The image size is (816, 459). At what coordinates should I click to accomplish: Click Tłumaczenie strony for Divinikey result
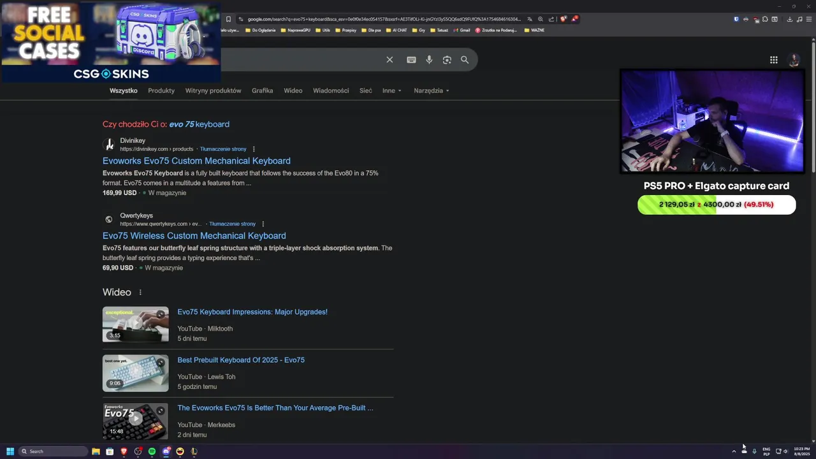tap(223, 149)
